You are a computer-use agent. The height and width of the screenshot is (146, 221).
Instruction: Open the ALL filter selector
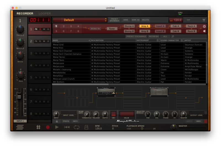point(165,36)
